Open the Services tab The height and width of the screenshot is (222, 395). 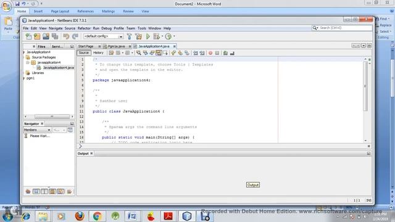(57, 47)
